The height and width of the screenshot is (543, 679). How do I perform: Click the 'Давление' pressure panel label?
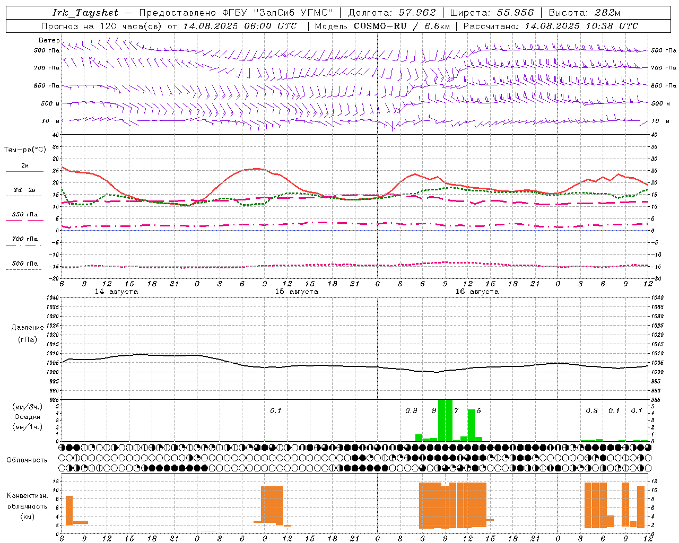coord(28,328)
